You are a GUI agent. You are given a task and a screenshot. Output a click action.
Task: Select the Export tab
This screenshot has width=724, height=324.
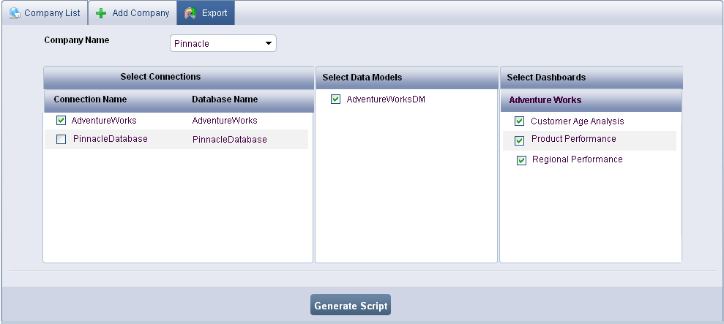[214, 13]
